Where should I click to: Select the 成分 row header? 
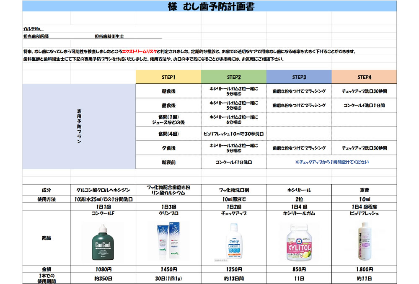click(47, 190)
